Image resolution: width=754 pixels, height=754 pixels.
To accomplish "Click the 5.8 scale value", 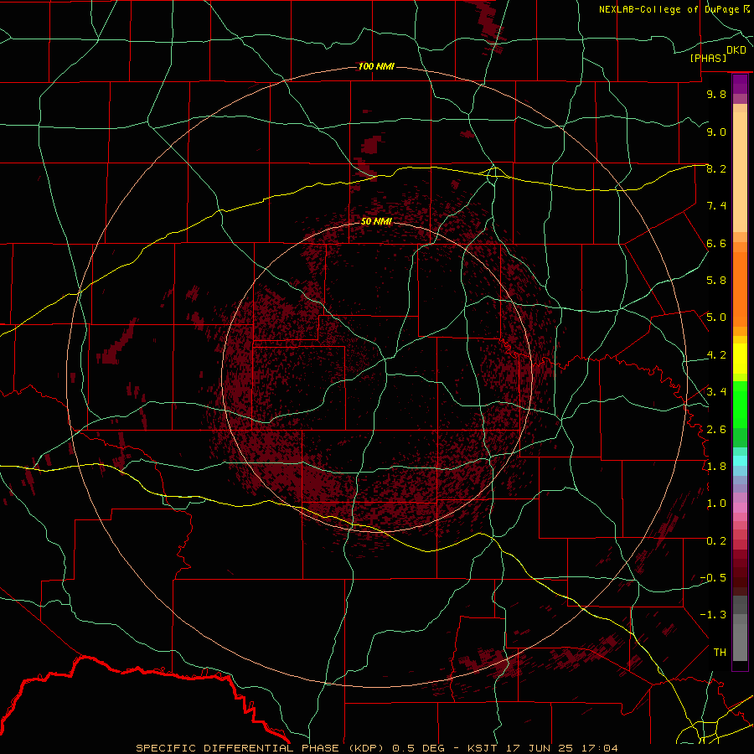I will click(x=716, y=281).
